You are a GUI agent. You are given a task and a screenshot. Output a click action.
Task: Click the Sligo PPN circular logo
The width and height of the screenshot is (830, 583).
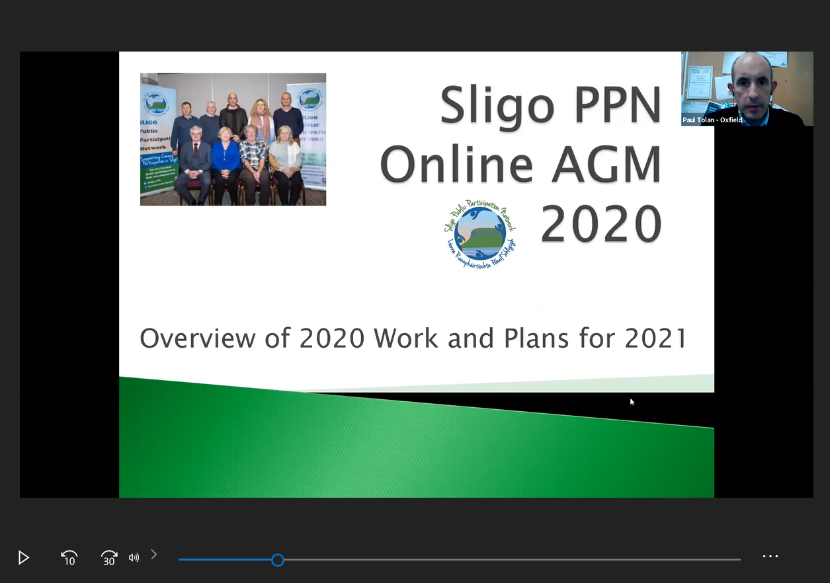coord(480,233)
